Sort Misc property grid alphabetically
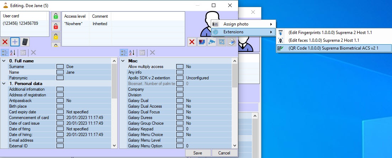Image resolution: width=392 pixels, height=158 pixels. point(132,52)
